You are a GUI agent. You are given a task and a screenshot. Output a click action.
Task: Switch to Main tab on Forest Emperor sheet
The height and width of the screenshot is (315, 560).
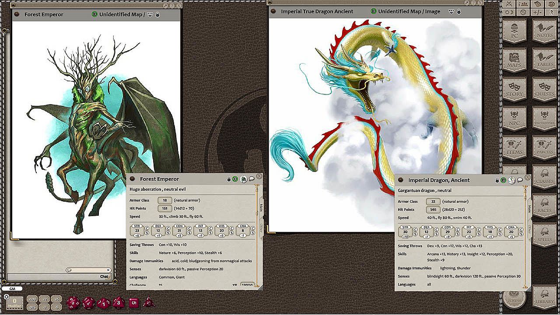click(261, 207)
